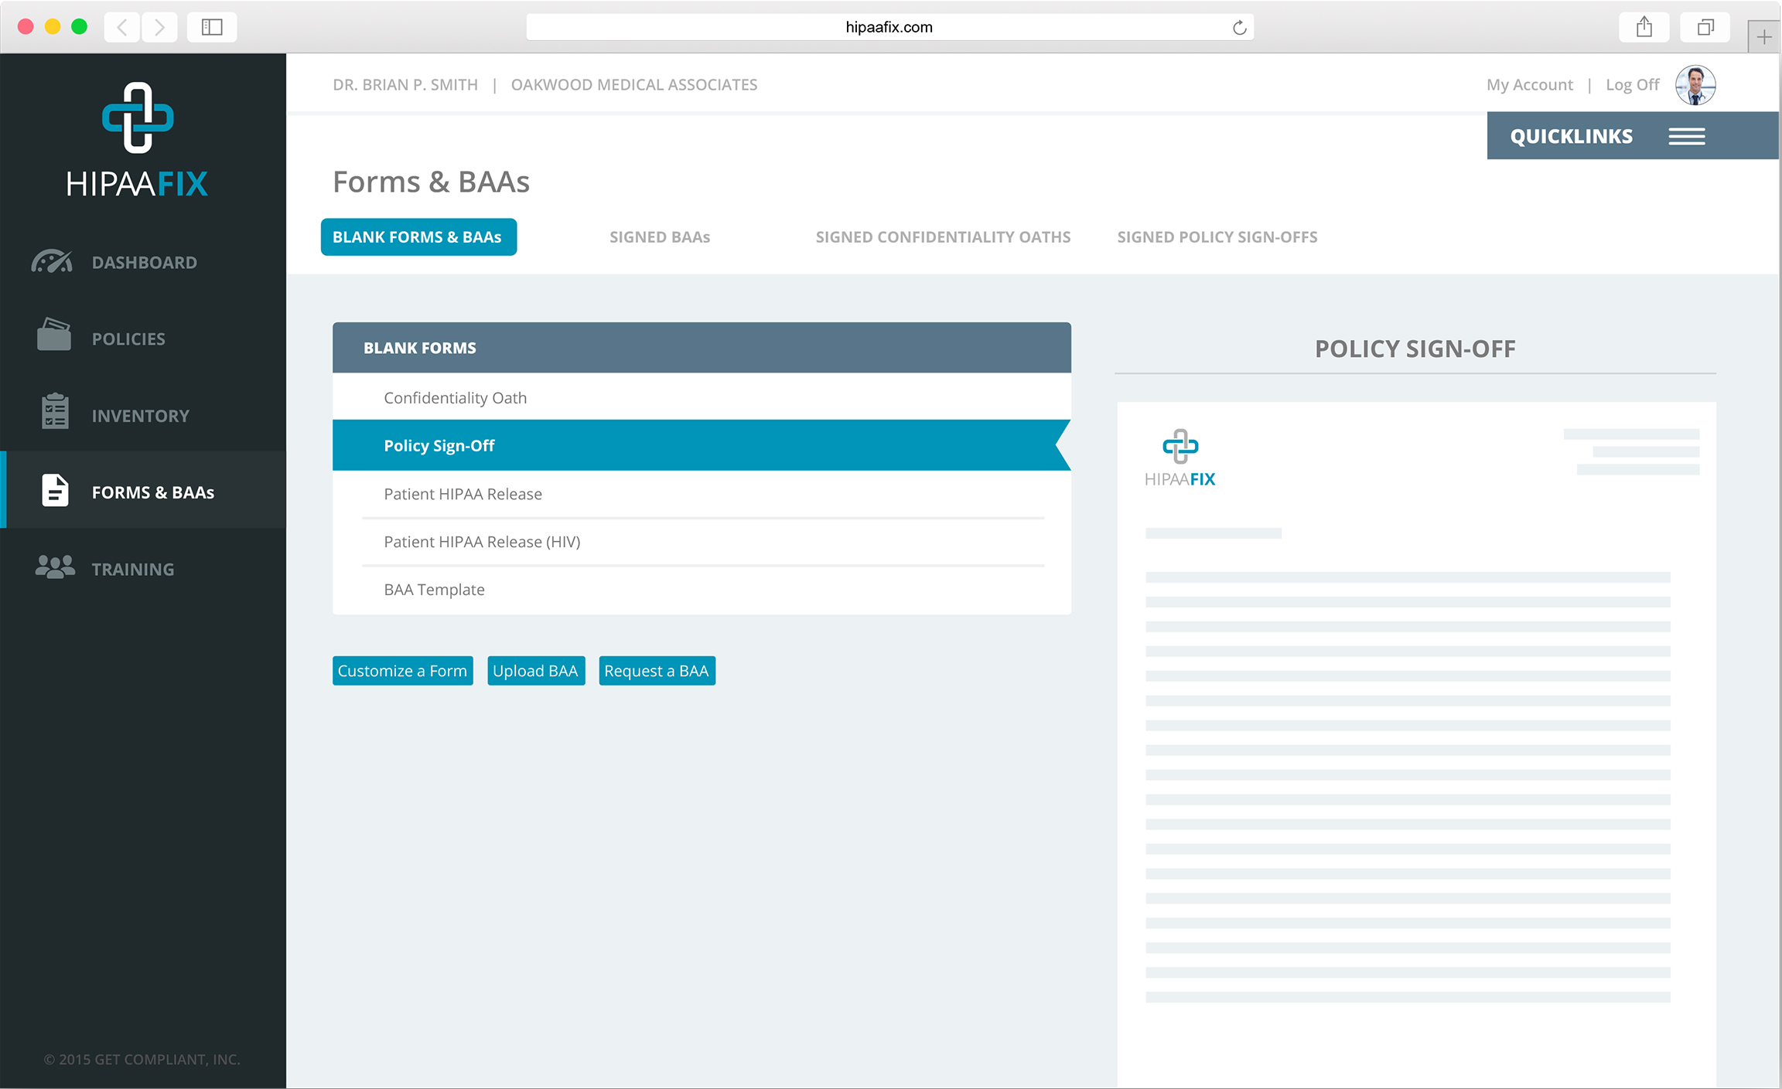Expand the QUICKLINKS panel label

point(1572,137)
